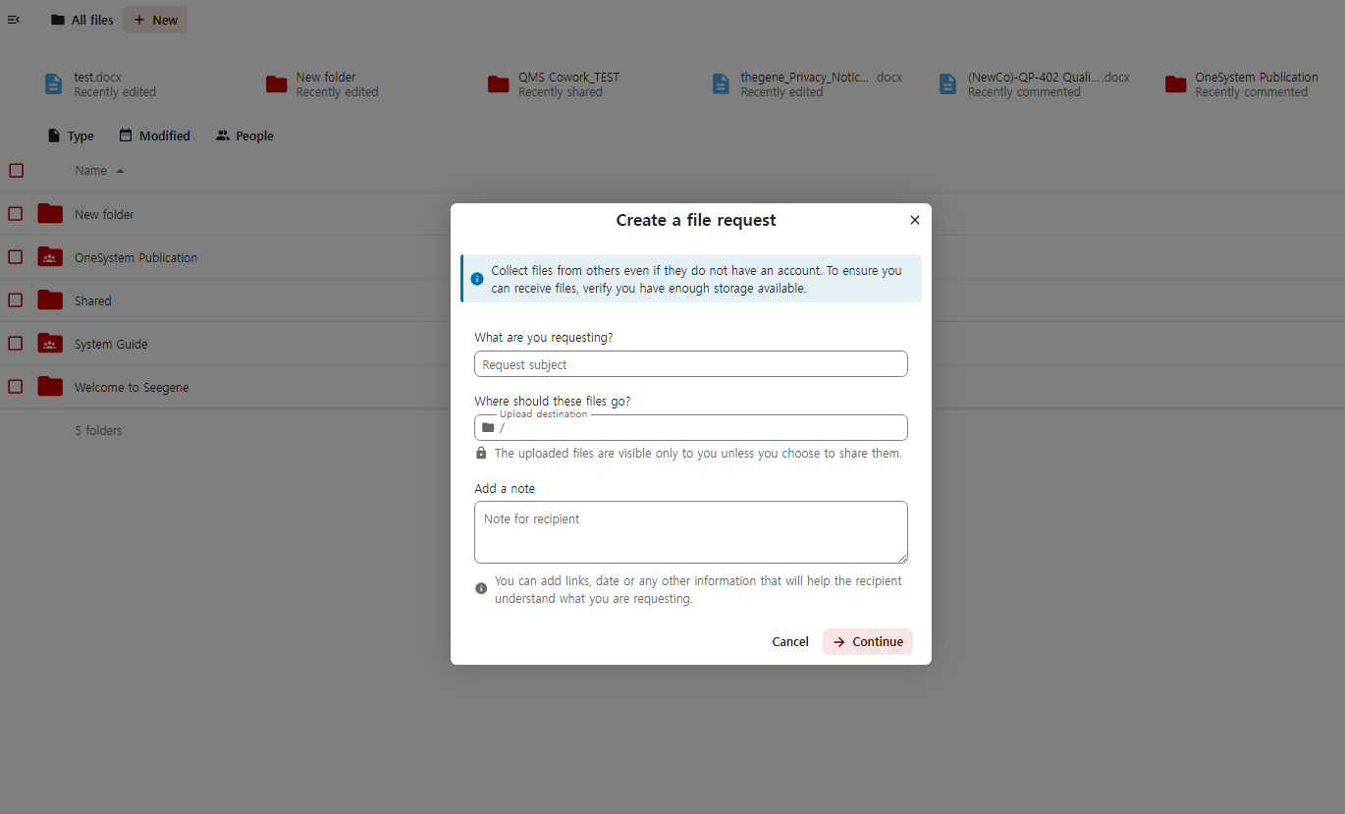1345x814 pixels.
Task: Open the People filter dropdown
Action: (244, 136)
